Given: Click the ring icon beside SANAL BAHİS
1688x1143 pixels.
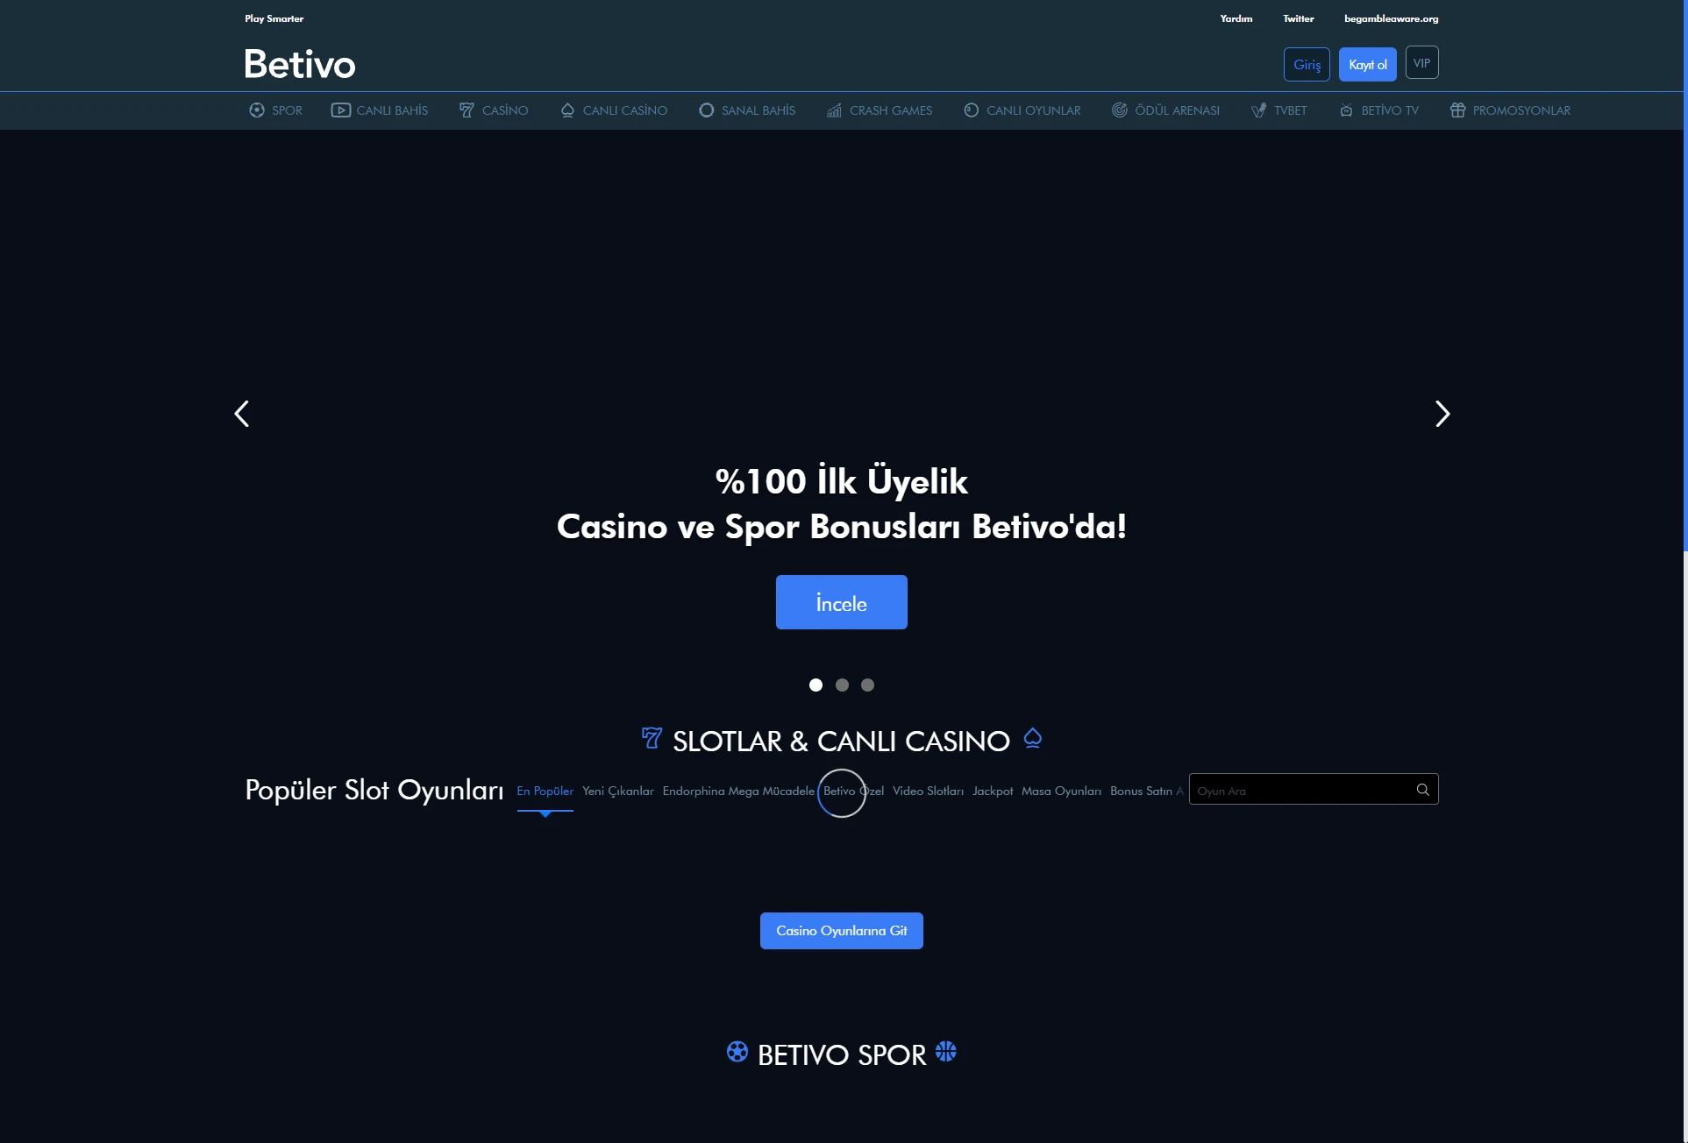Looking at the screenshot, I should [706, 110].
